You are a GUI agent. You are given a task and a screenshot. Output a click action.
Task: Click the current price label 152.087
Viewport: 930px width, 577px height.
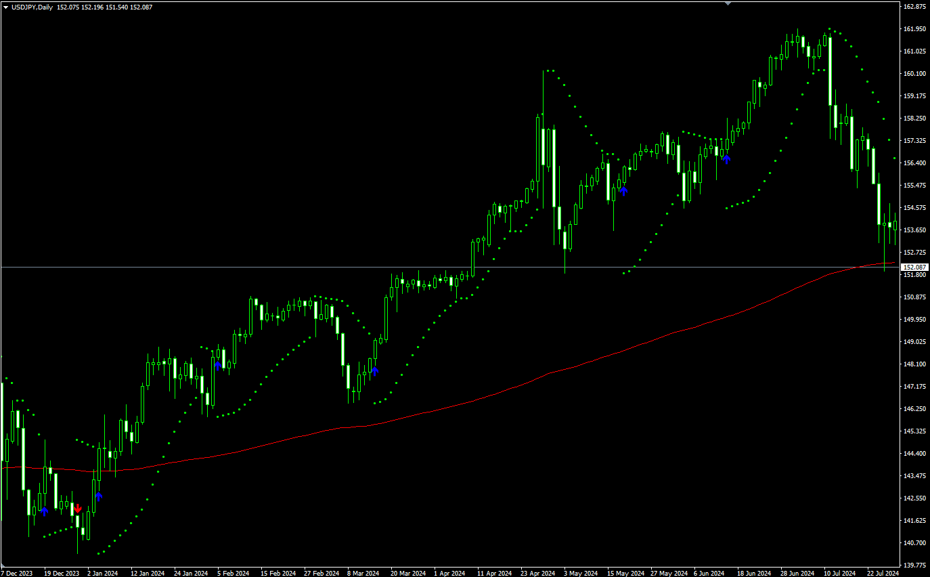click(915, 268)
